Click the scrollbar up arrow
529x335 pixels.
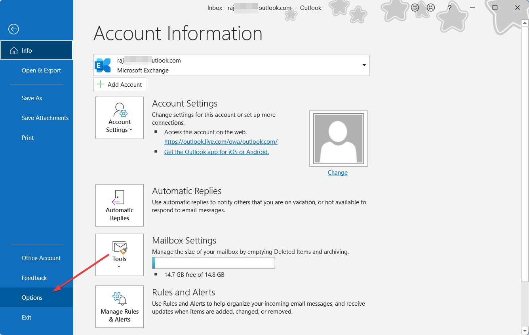point(525,23)
